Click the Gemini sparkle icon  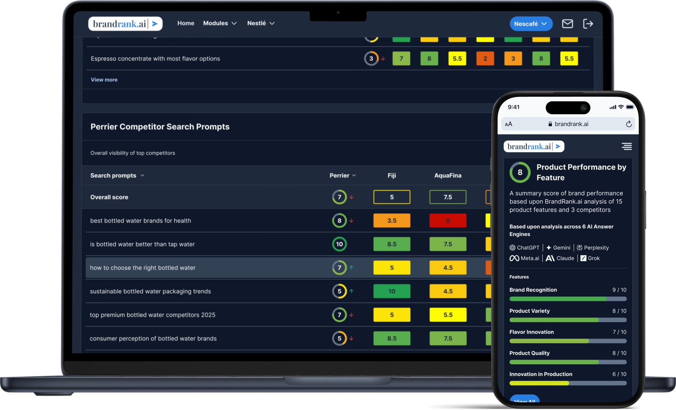[x=548, y=248]
